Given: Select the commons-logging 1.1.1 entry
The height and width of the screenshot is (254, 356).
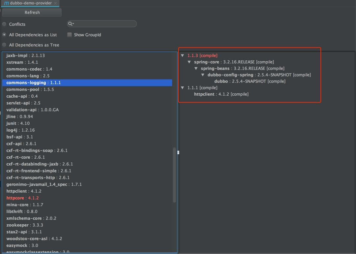Looking at the screenshot, I should (x=33, y=83).
